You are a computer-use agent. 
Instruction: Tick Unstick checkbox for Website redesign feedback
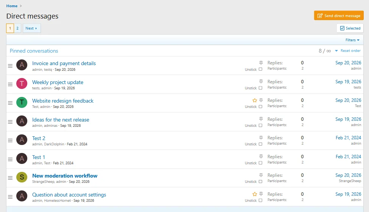tap(261, 106)
